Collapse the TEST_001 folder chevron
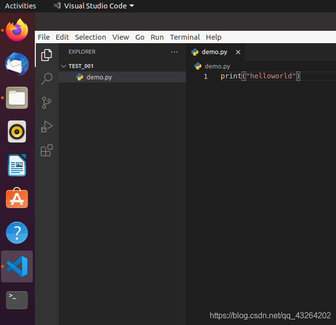The width and height of the screenshot is (336, 325). click(x=64, y=66)
